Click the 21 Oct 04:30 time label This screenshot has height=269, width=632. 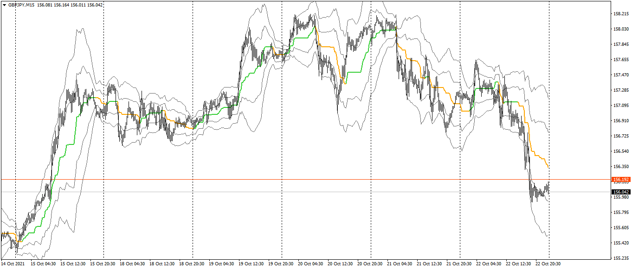[400, 264]
